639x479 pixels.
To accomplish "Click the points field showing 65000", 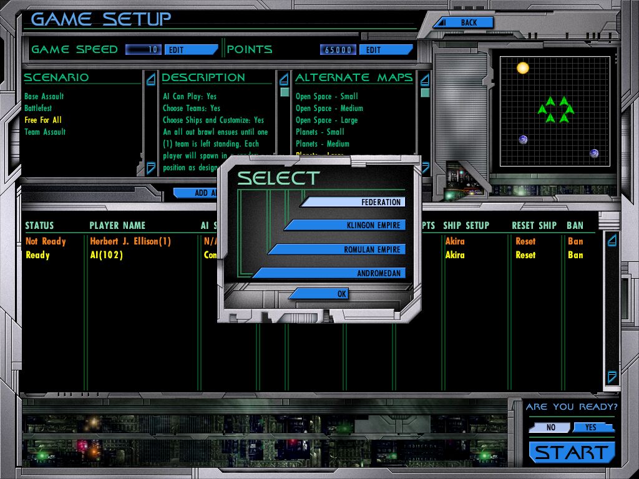I will 338,50.
